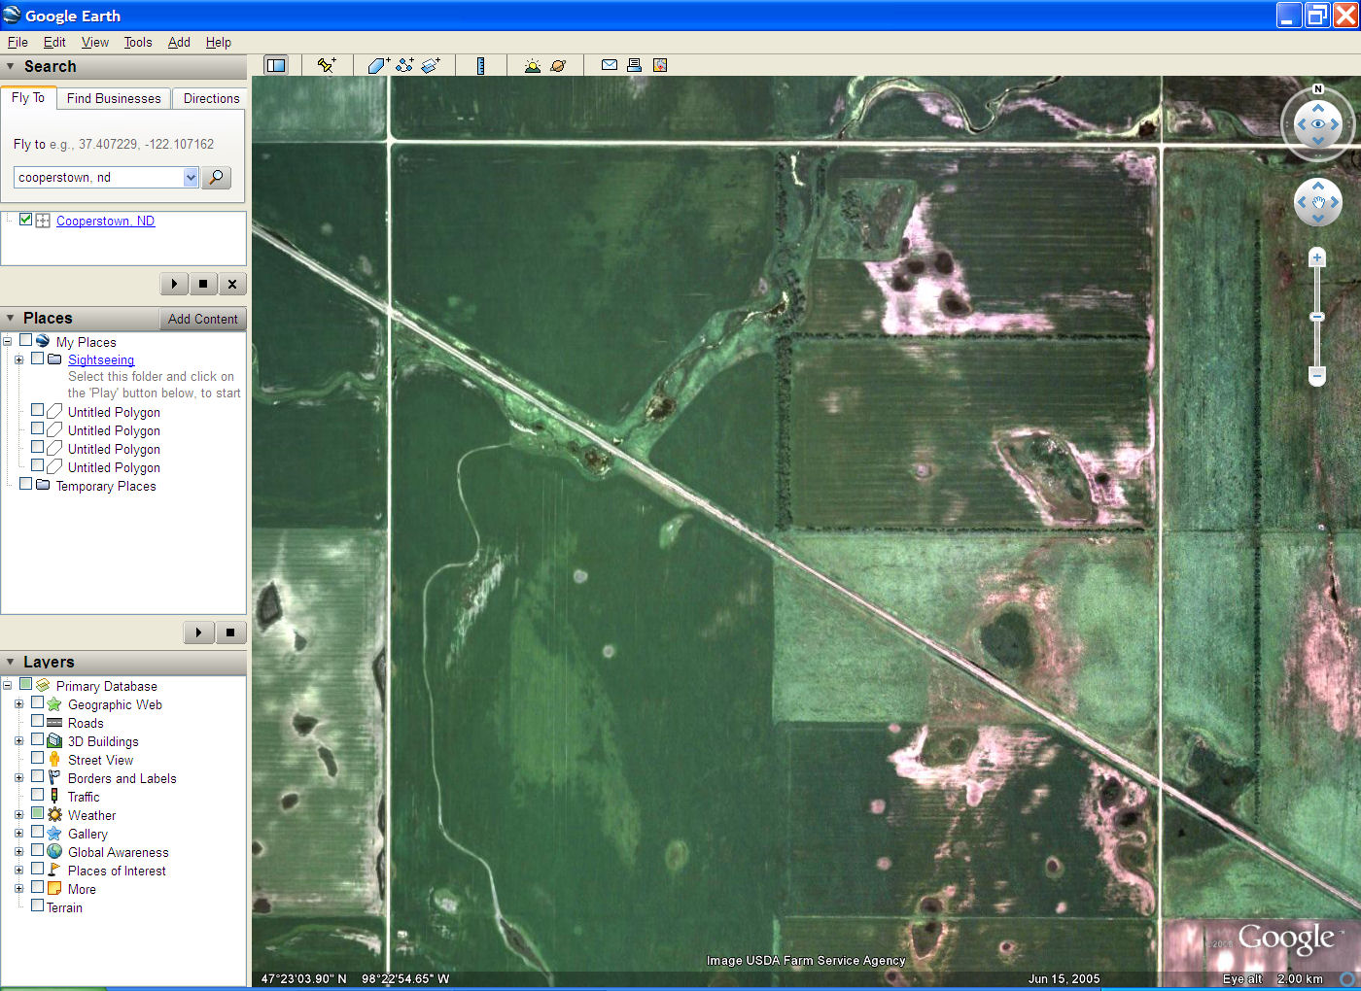Click the Street View layer pegman icon

pyautogui.click(x=54, y=759)
